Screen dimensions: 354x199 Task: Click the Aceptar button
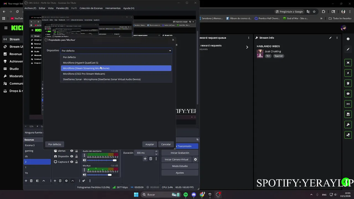click(150, 144)
